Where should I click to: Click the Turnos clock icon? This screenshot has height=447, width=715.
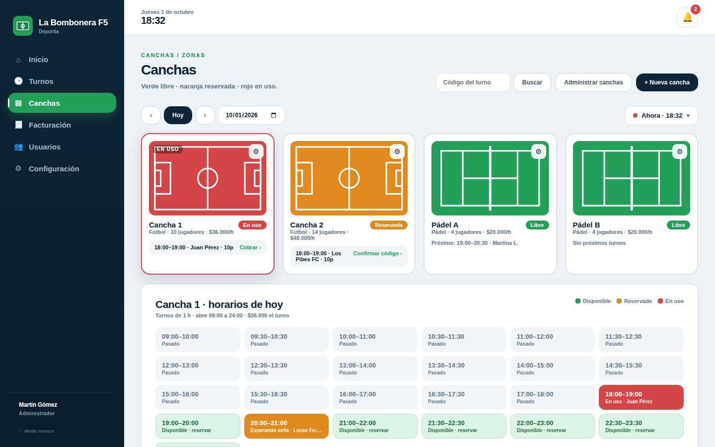18,81
